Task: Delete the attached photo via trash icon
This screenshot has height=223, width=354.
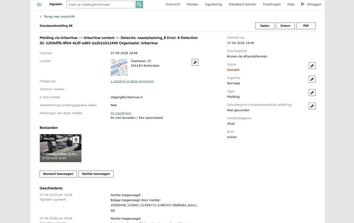Action: [x=76, y=139]
